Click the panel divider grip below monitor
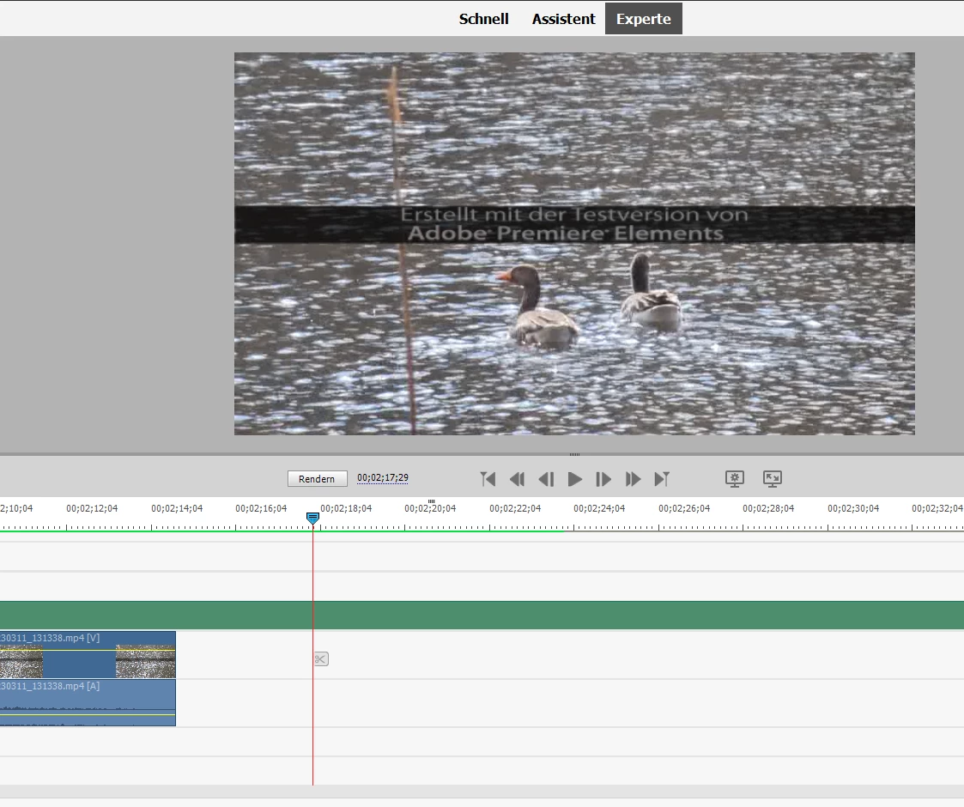 coord(575,454)
